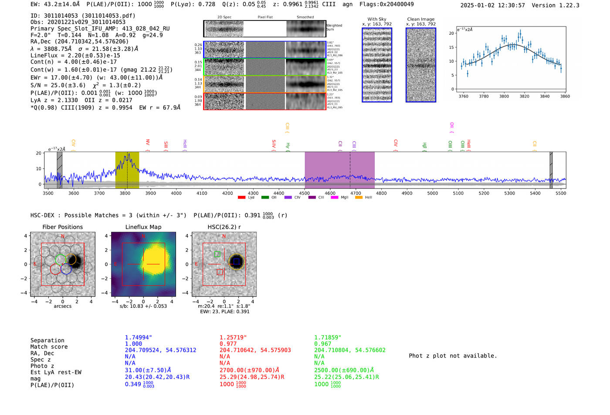This screenshot has height=415, width=610.
Task: Pick the magenta MgII legend swatch
Action: 335,197
